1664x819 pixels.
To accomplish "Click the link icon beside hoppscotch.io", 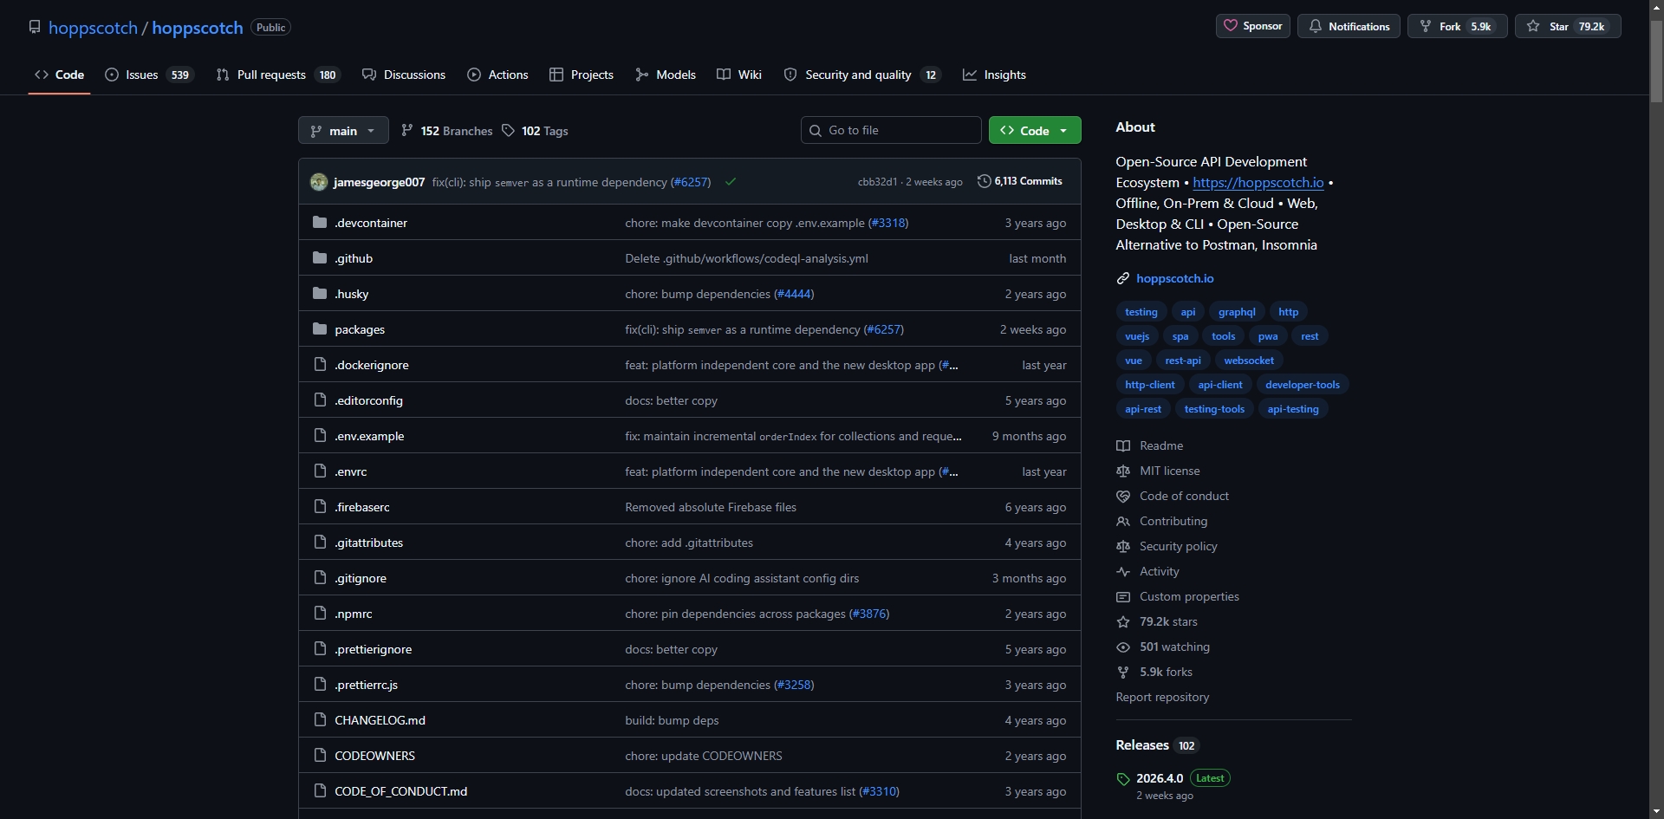I will pyautogui.click(x=1123, y=278).
